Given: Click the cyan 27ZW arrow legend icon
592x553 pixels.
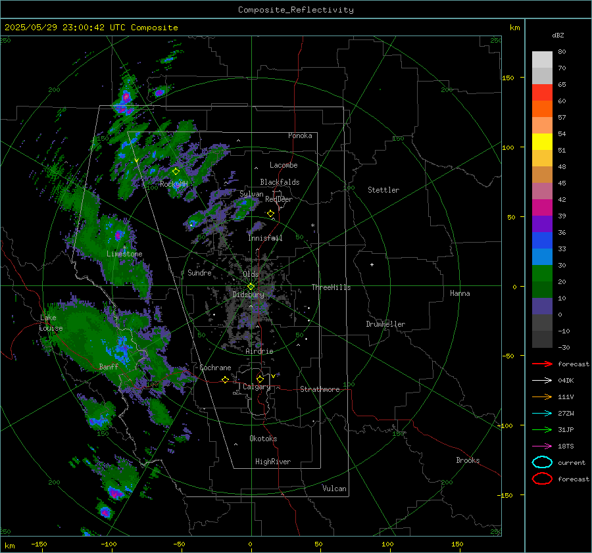Looking at the screenshot, I should click(x=542, y=414).
